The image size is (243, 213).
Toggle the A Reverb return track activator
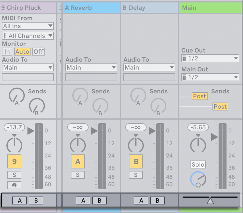click(x=78, y=161)
